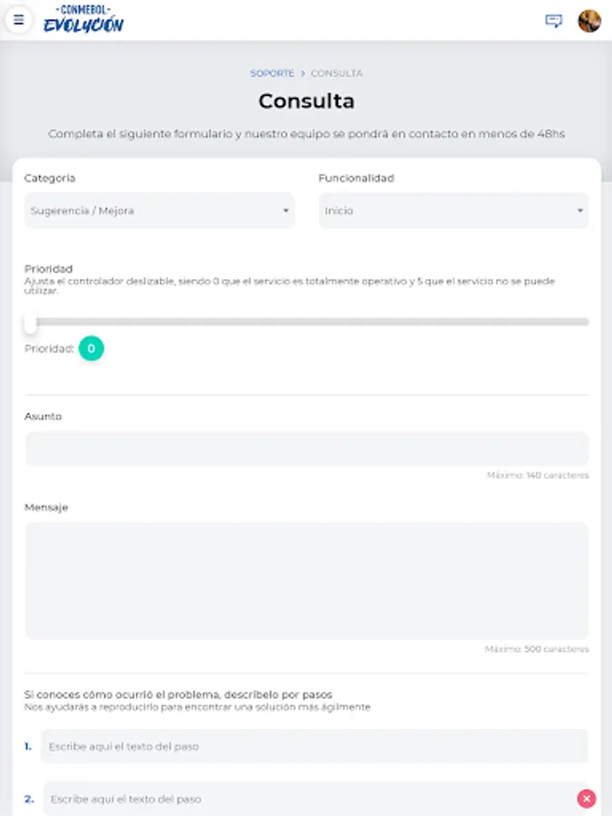
Task: Click the middle of the priority slider track
Action: pyautogui.click(x=306, y=322)
